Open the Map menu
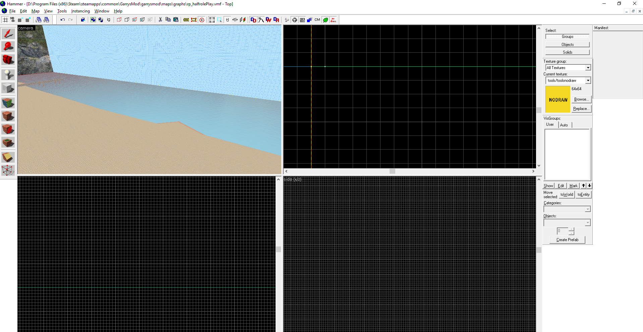 (36, 11)
